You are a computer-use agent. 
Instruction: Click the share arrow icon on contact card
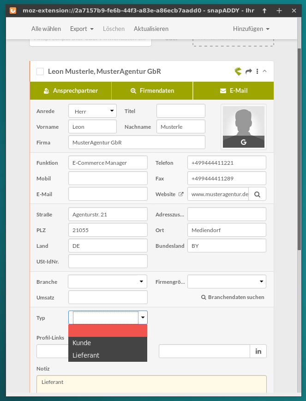[x=248, y=72]
